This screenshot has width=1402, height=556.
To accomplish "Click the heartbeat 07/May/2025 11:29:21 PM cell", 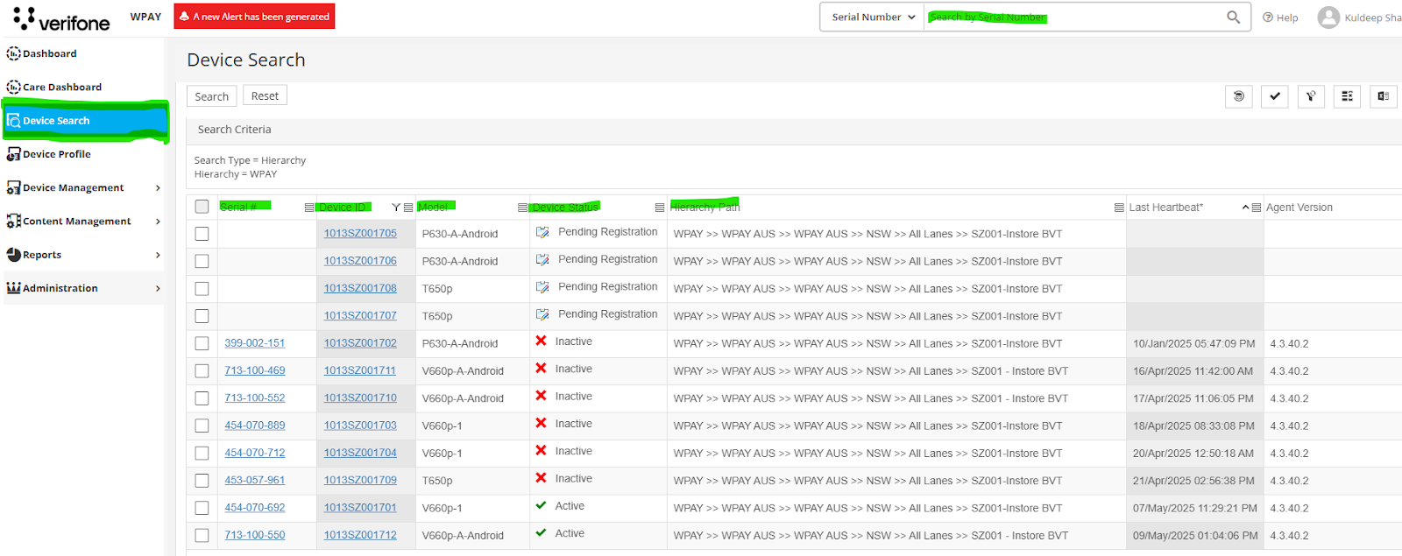I will pos(1195,508).
